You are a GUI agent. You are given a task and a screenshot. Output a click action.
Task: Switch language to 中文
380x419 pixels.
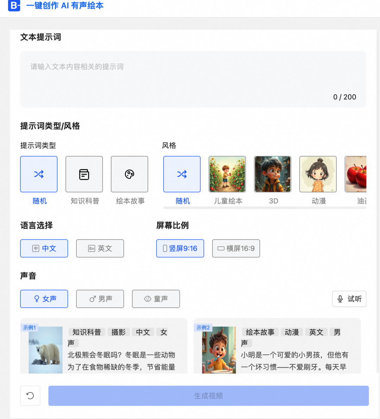pyautogui.click(x=44, y=248)
